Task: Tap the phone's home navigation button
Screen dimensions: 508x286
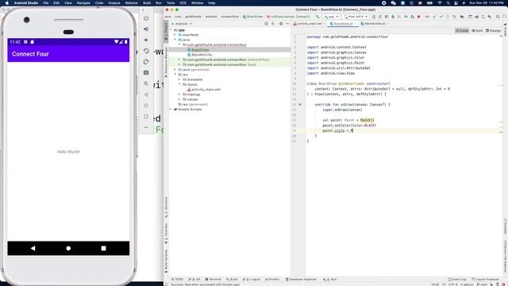Action: (68, 248)
